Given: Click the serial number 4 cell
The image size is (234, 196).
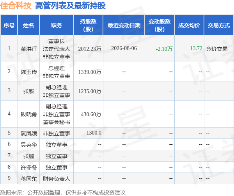Looking at the screenshot, I should [9, 113].
